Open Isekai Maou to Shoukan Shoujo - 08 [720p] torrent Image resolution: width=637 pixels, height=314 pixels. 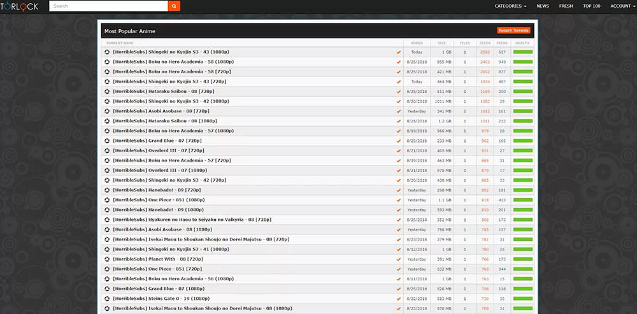coord(201,239)
